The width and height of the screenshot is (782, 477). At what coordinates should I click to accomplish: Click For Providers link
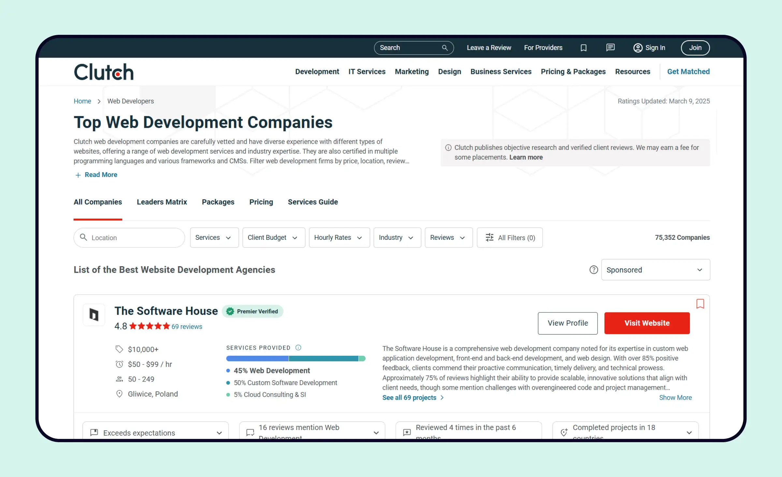[543, 48]
